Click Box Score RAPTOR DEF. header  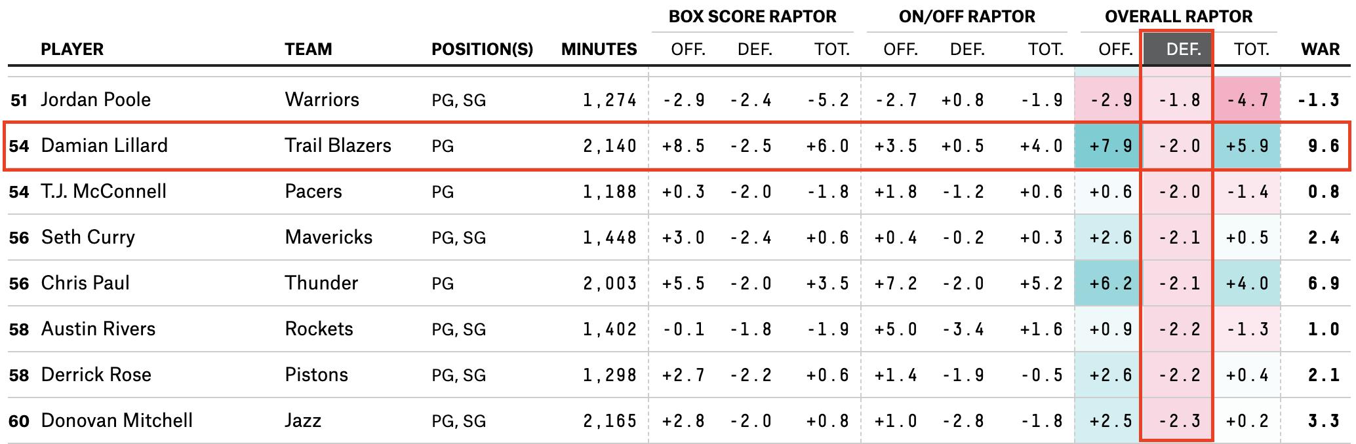(755, 50)
